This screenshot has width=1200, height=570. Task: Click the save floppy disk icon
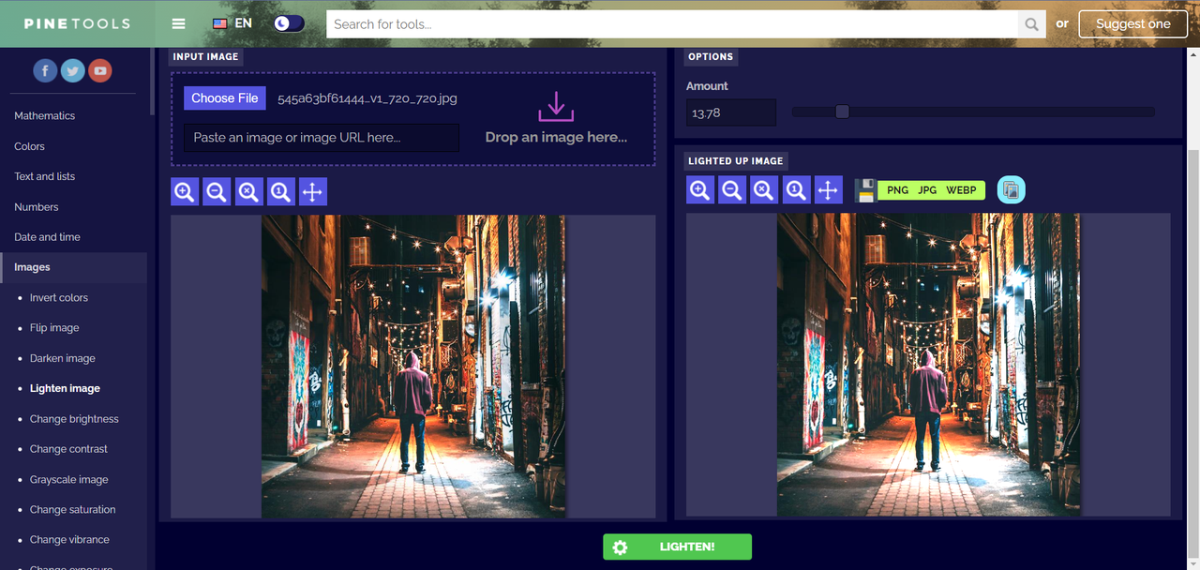865,190
